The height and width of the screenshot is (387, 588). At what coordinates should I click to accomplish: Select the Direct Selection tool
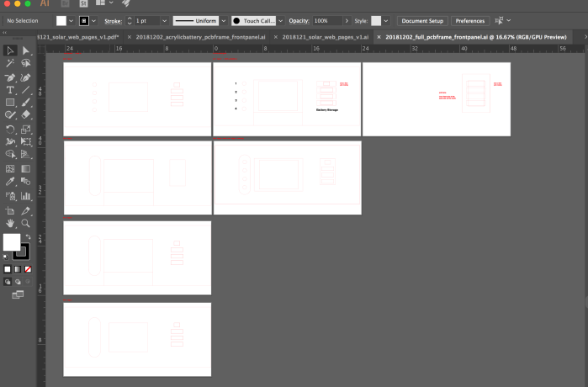click(x=26, y=50)
